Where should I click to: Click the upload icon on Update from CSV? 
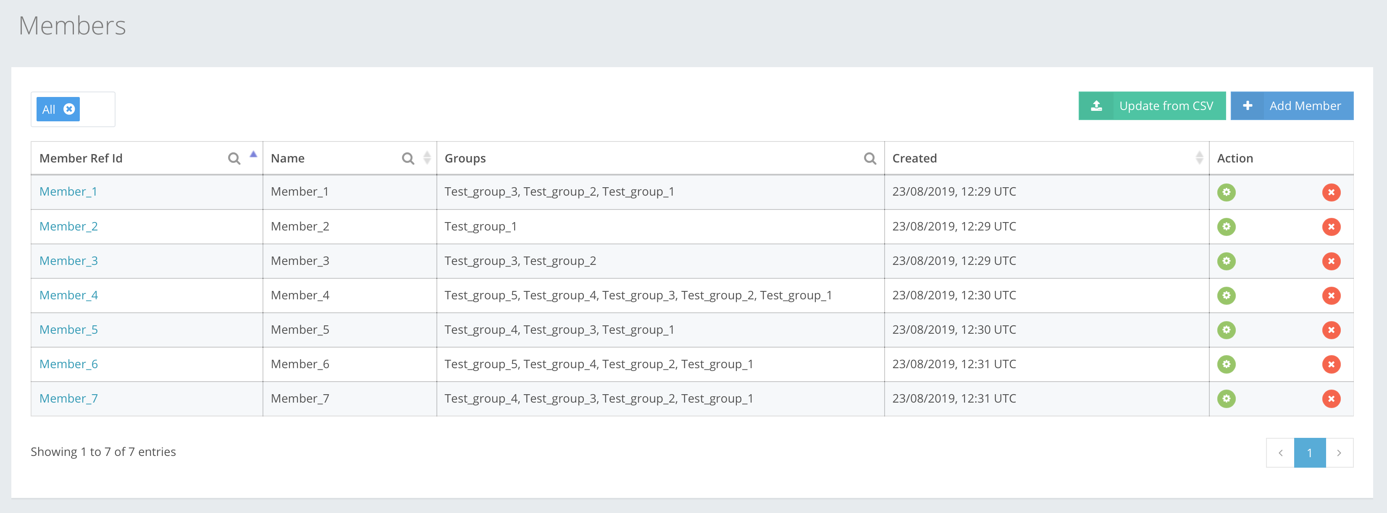(x=1097, y=105)
